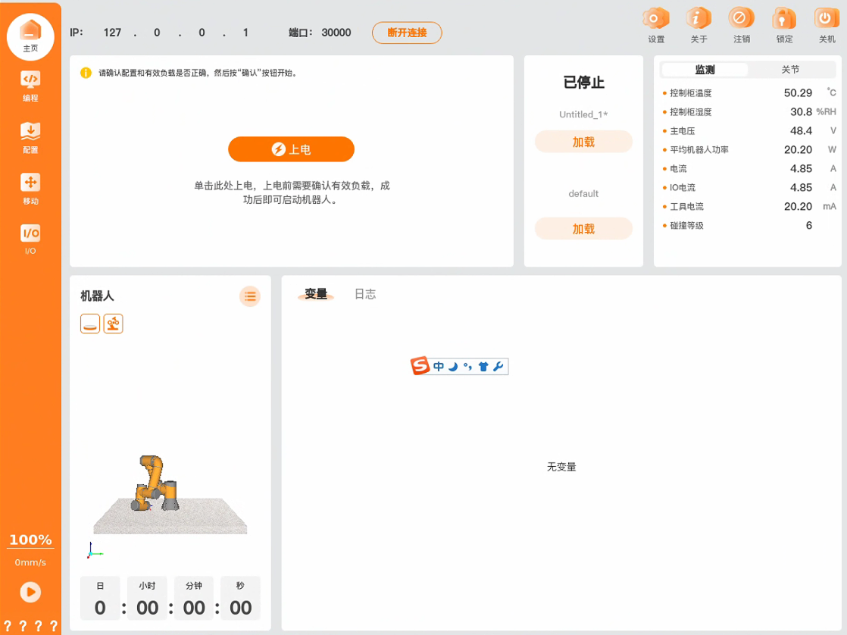Switch to the 日志 log tab
The image size is (847, 635).
point(365,294)
